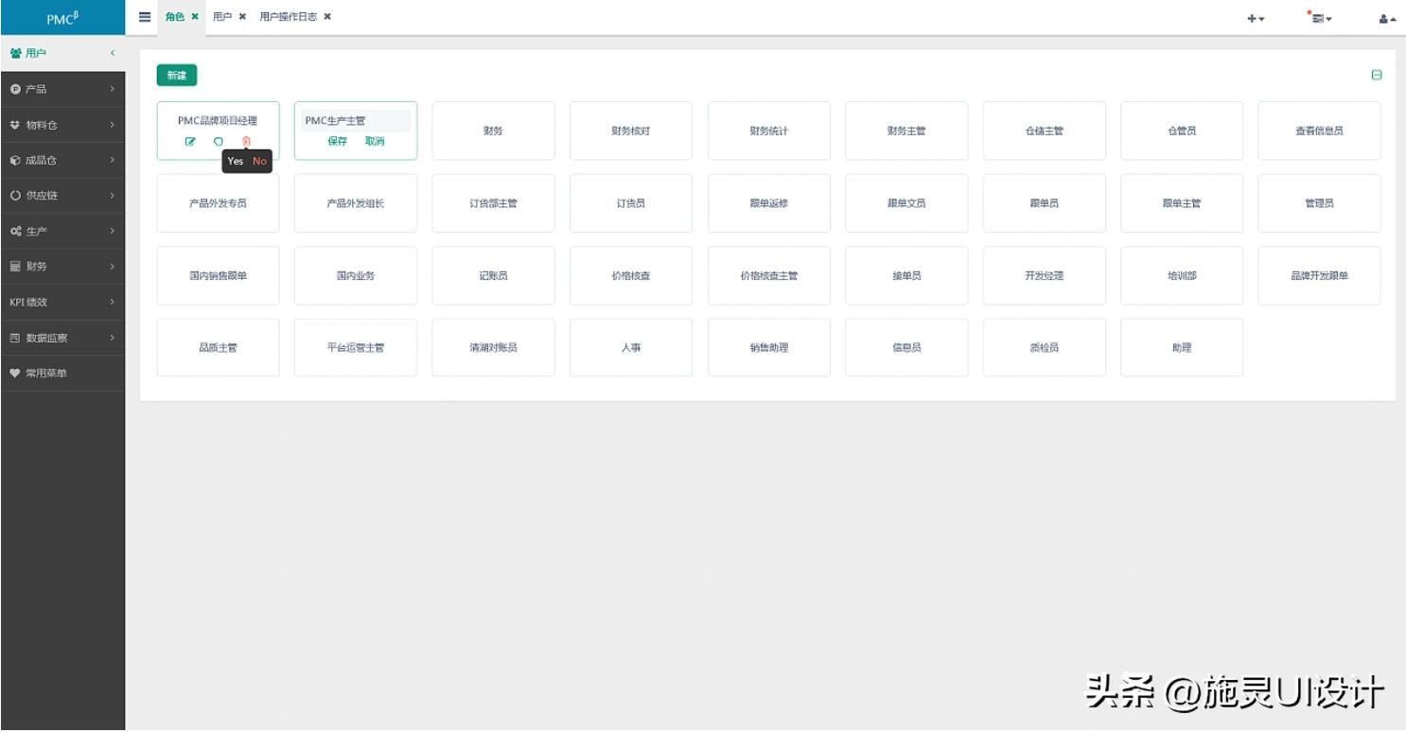Viewport: 1406px width, 732px height.
Task: Select the 产品外发组长 role card
Action: tap(356, 203)
